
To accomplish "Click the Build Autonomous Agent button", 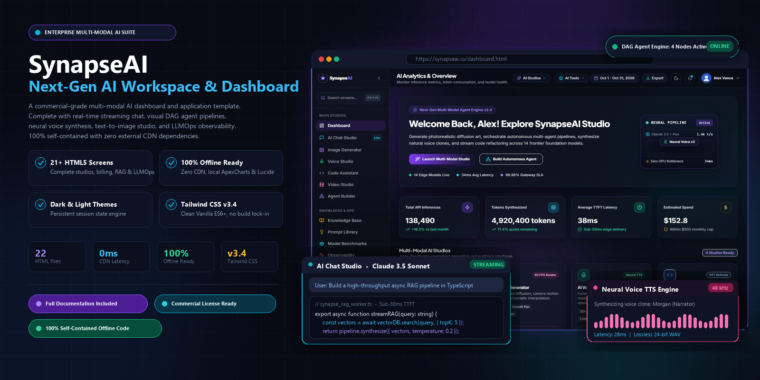I will 511,159.
